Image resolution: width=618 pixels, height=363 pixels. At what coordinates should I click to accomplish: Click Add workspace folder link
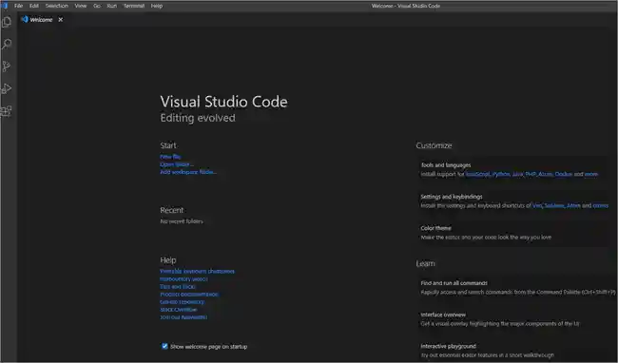[x=188, y=172]
